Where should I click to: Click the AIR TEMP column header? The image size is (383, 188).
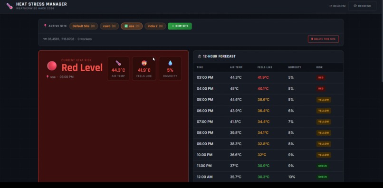tap(236, 67)
